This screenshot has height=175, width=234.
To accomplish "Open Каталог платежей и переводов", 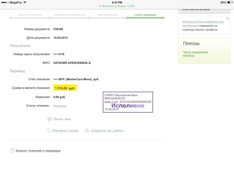I will pyautogui.click(x=38, y=150).
